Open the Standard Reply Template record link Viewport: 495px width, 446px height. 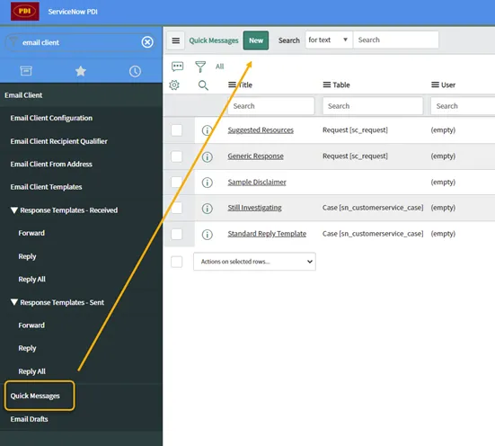tap(267, 234)
